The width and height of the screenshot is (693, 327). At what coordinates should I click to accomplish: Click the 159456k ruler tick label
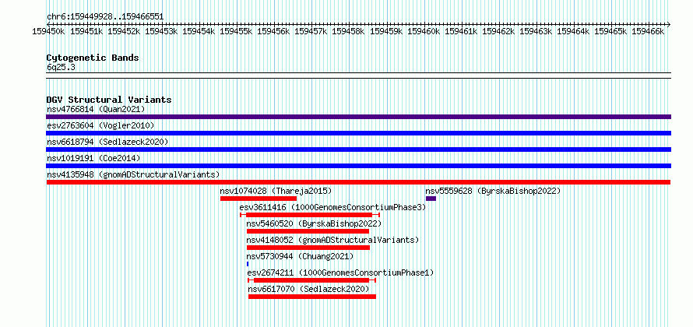point(273,31)
